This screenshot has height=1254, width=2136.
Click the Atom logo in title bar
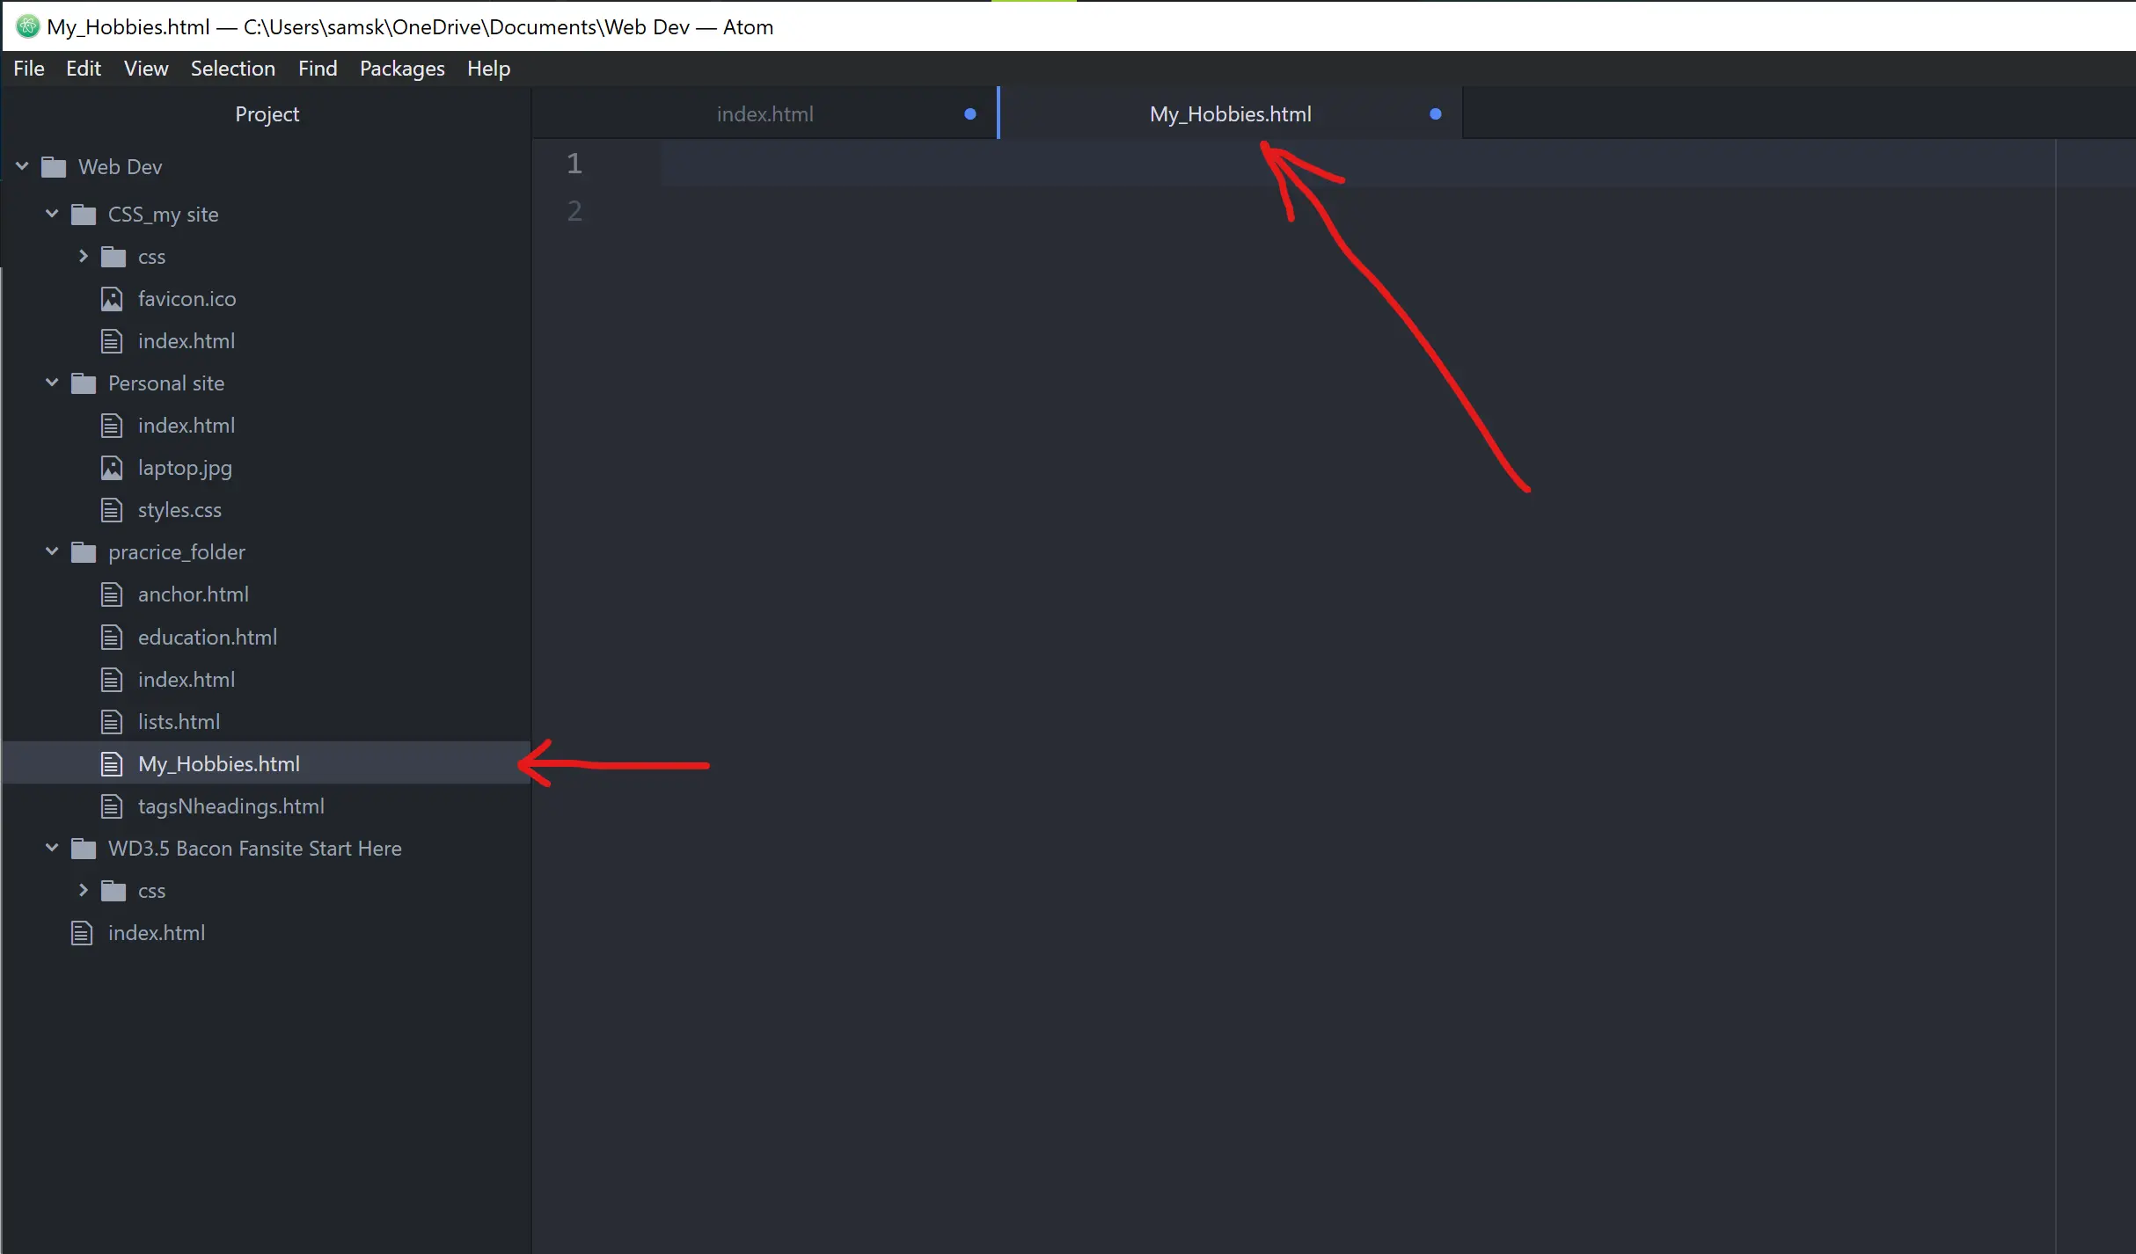(27, 26)
